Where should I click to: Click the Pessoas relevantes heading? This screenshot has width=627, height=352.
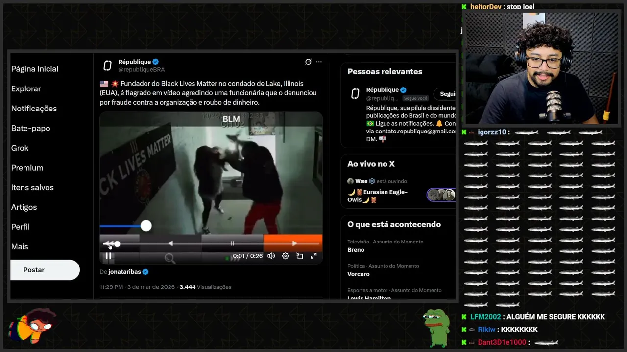tap(385, 71)
